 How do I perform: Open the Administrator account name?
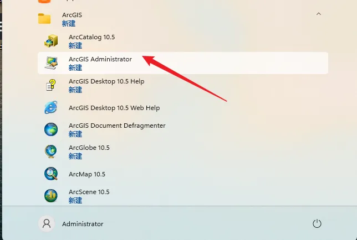(x=83, y=224)
